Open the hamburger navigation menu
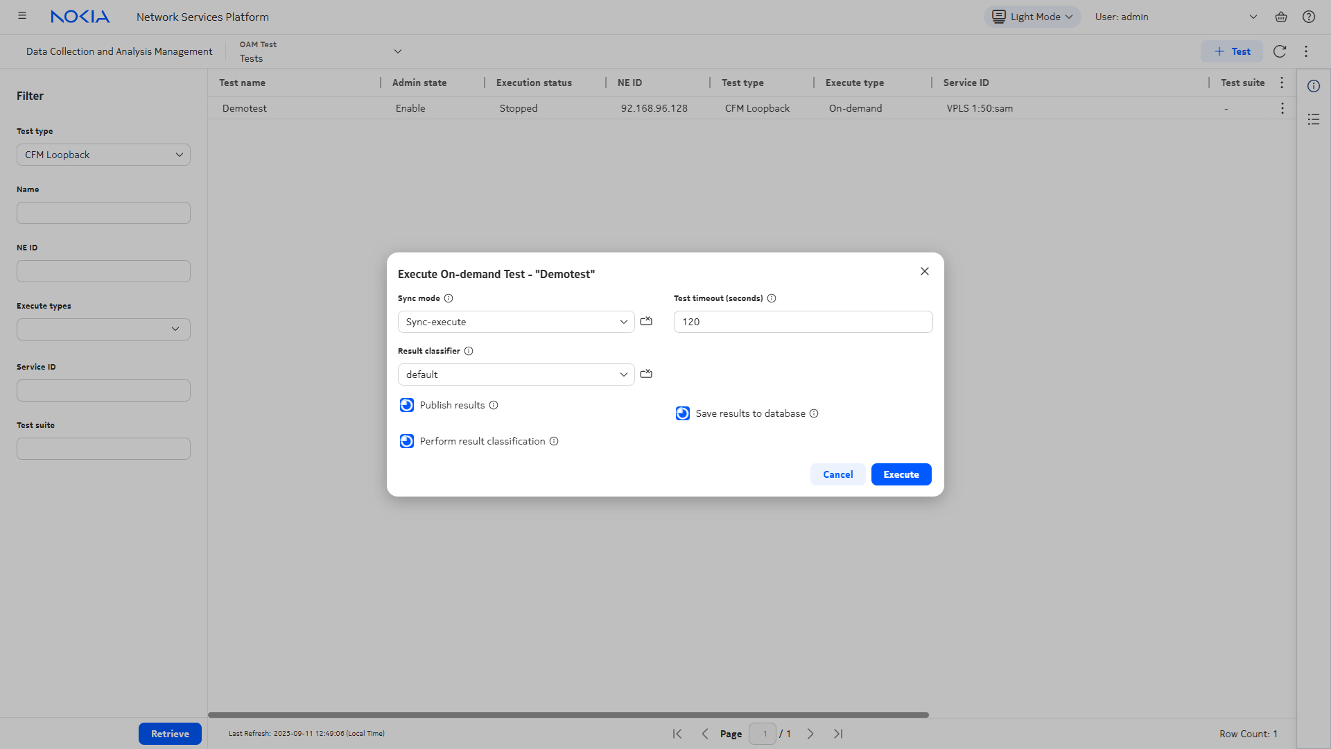Image resolution: width=1331 pixels, height=749 pixels. (x=22, y=16)
